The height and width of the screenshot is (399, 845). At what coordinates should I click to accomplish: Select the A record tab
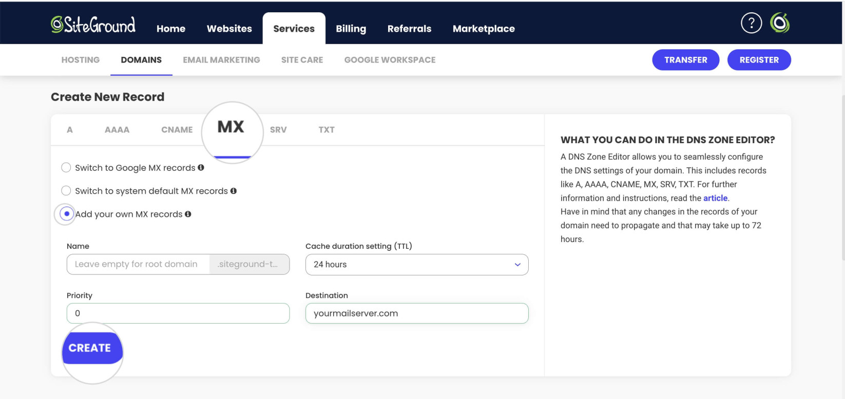[70, 130]
